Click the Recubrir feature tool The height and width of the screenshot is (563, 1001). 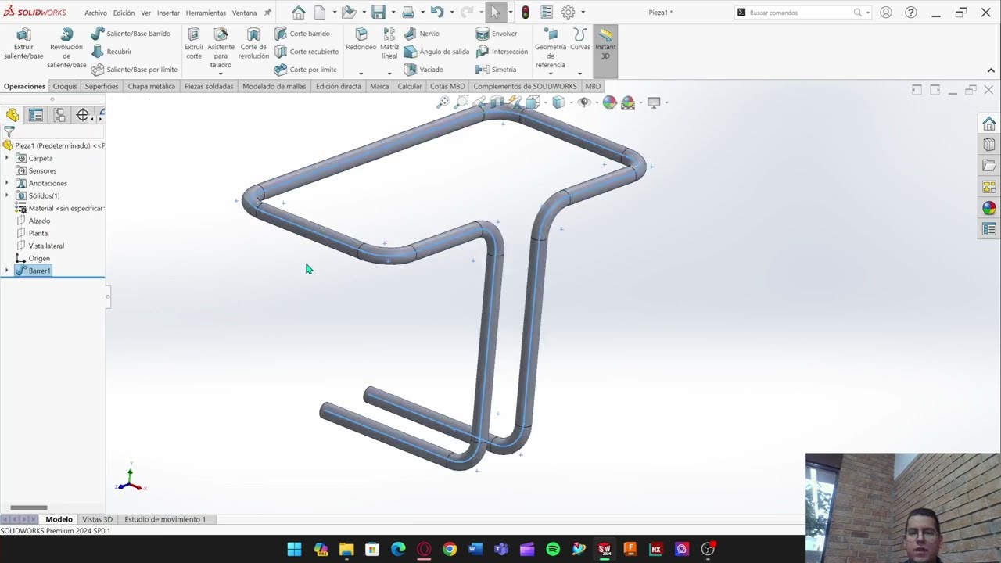pos(112,52)
